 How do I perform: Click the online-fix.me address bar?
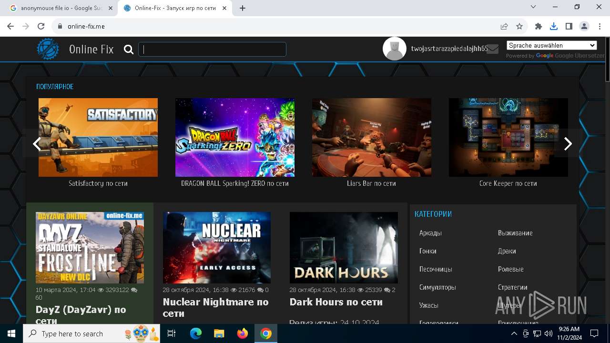click(x=276, y=27)
